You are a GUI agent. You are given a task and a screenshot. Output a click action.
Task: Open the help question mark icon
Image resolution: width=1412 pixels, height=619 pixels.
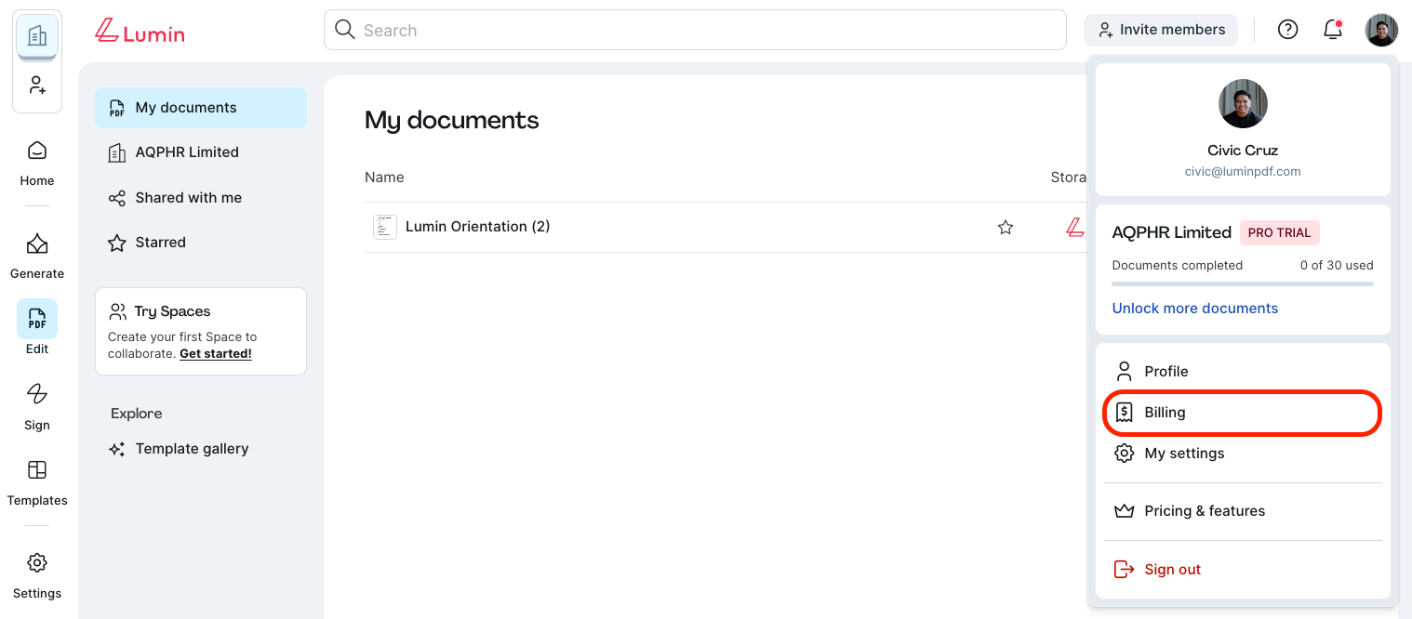coord(1287,30)
